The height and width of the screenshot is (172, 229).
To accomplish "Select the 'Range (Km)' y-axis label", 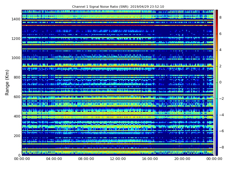I will coord(7,83).
